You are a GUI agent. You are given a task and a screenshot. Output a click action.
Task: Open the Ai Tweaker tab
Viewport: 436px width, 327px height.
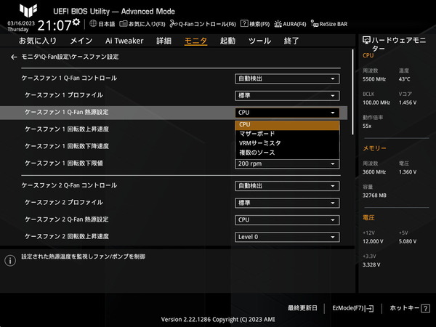tap(124, 41)
